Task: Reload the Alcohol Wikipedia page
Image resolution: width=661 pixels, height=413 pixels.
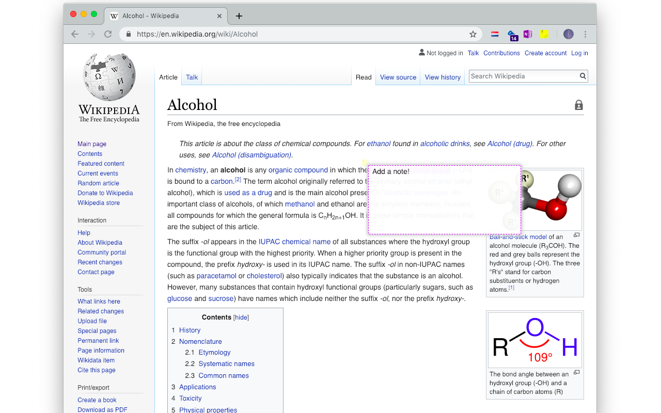Action: pyautogui.click(x=108, y=34)
